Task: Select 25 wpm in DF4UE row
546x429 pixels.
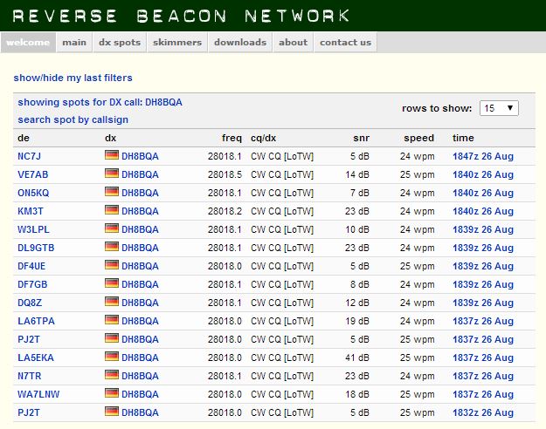Action: pos(418,266)
